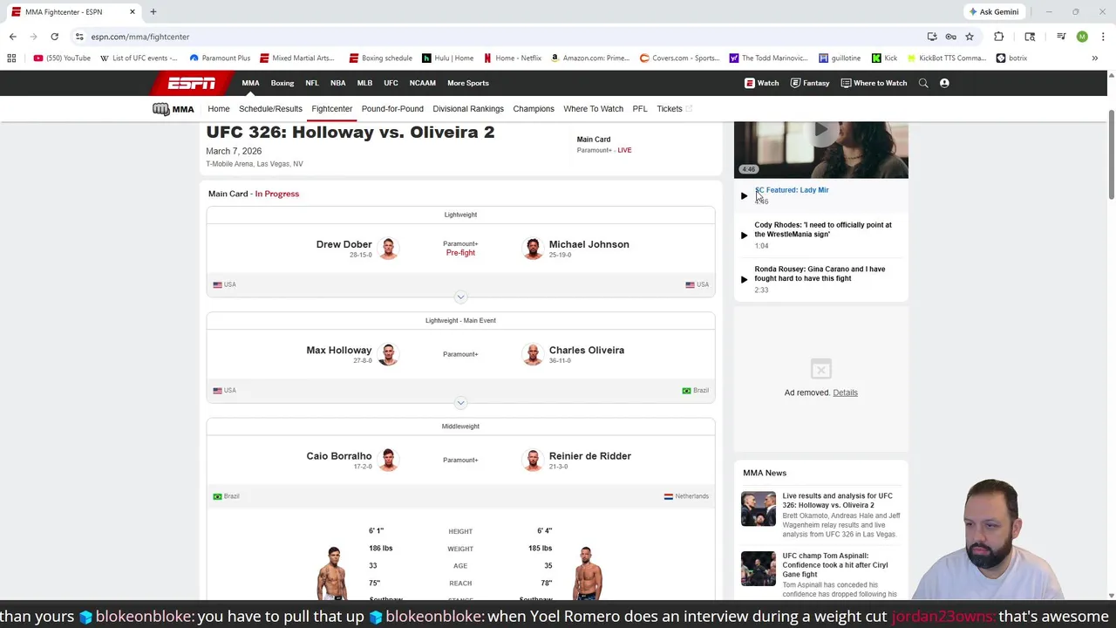The height and width of the screenshot is (628, 1116).
Task: Open the browser extensions puzzle icon
Action: click(999, 37)
